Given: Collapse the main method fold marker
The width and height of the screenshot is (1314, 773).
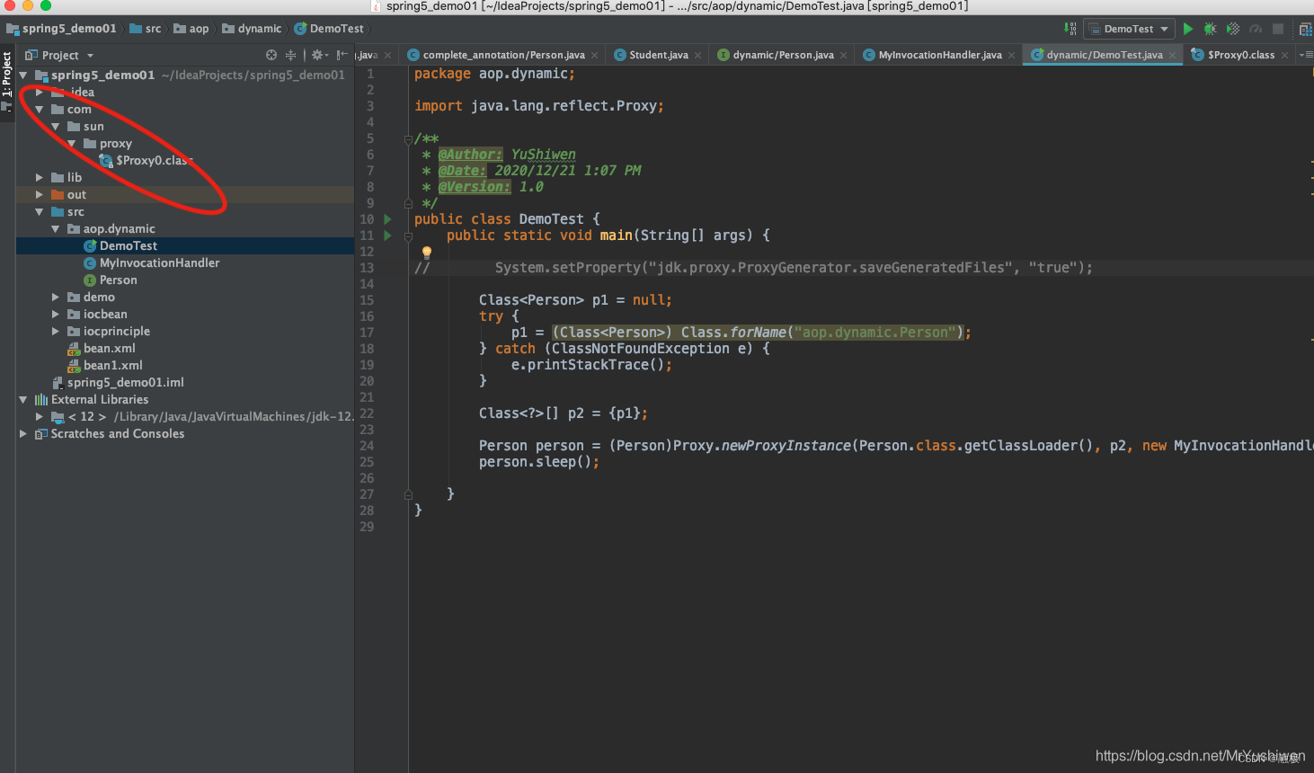Looking at the screenshot, I should coord(408,236).
